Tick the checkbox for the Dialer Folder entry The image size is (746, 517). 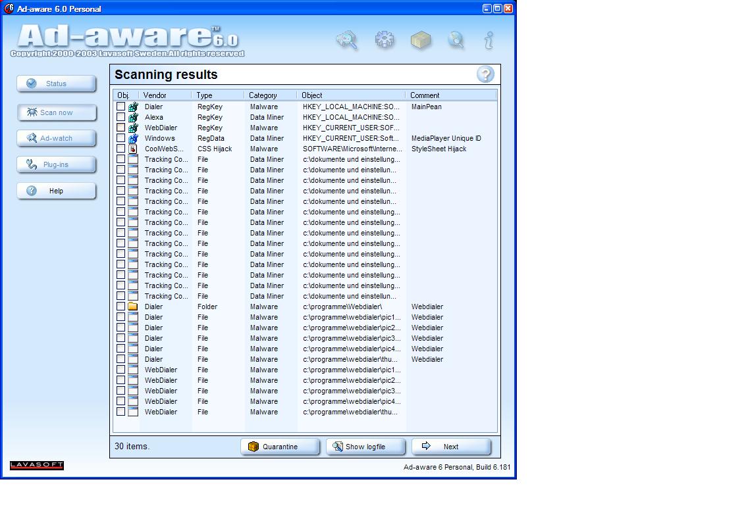[121, 307]
